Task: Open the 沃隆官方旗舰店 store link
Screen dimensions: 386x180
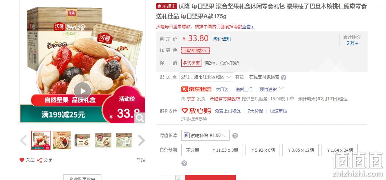Action: (225, 99)
